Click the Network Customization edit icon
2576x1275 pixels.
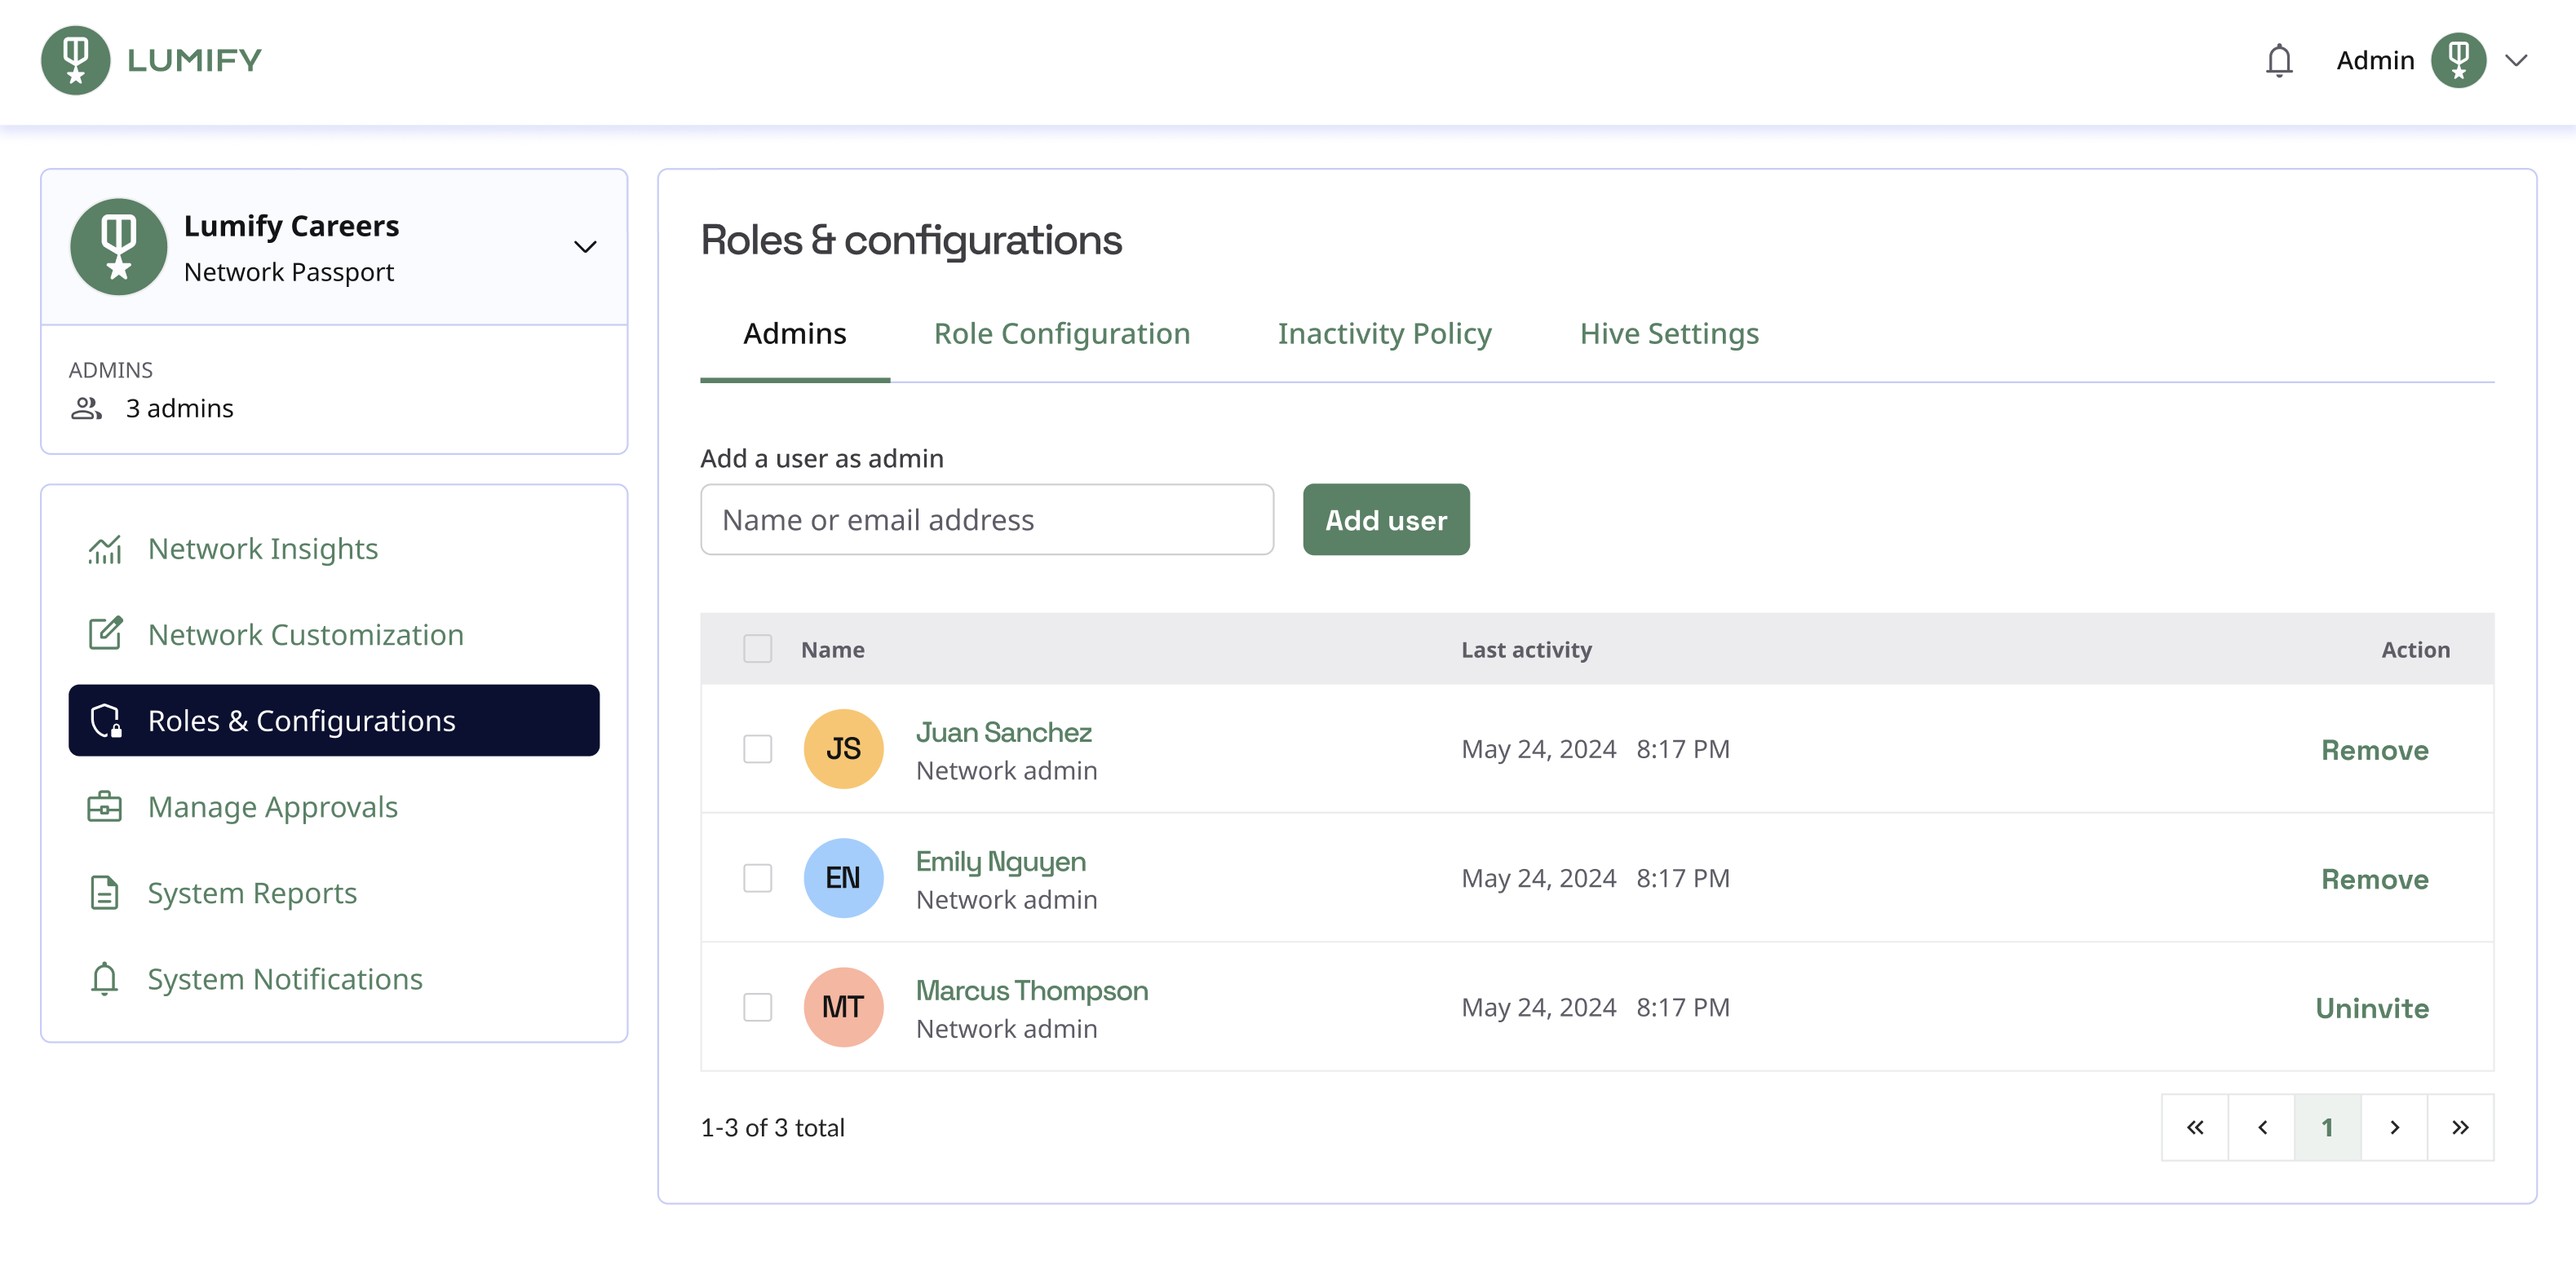(x=105, y=634)
